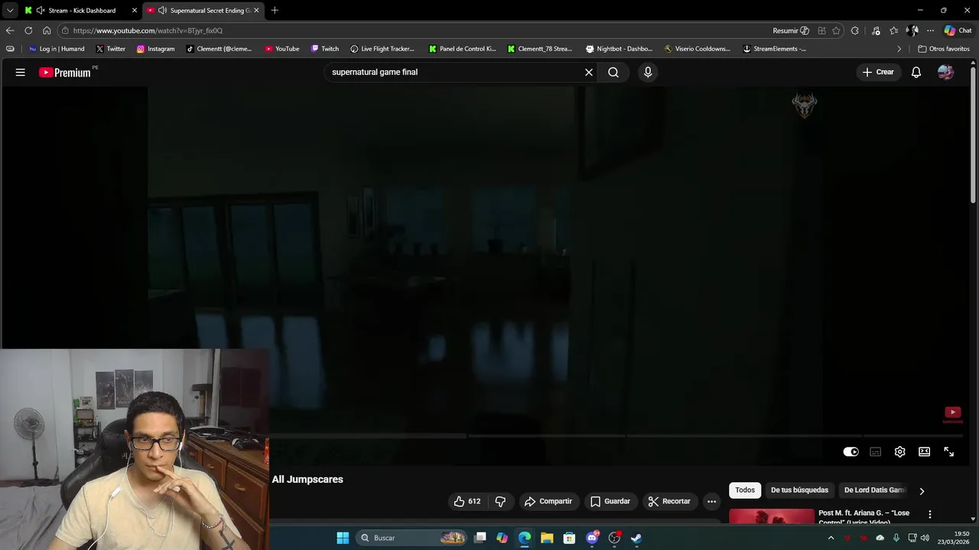The image size is (979, 550).
Task: Open more actions ellipsis beside Recortar
Action: (x=712, y=501)
